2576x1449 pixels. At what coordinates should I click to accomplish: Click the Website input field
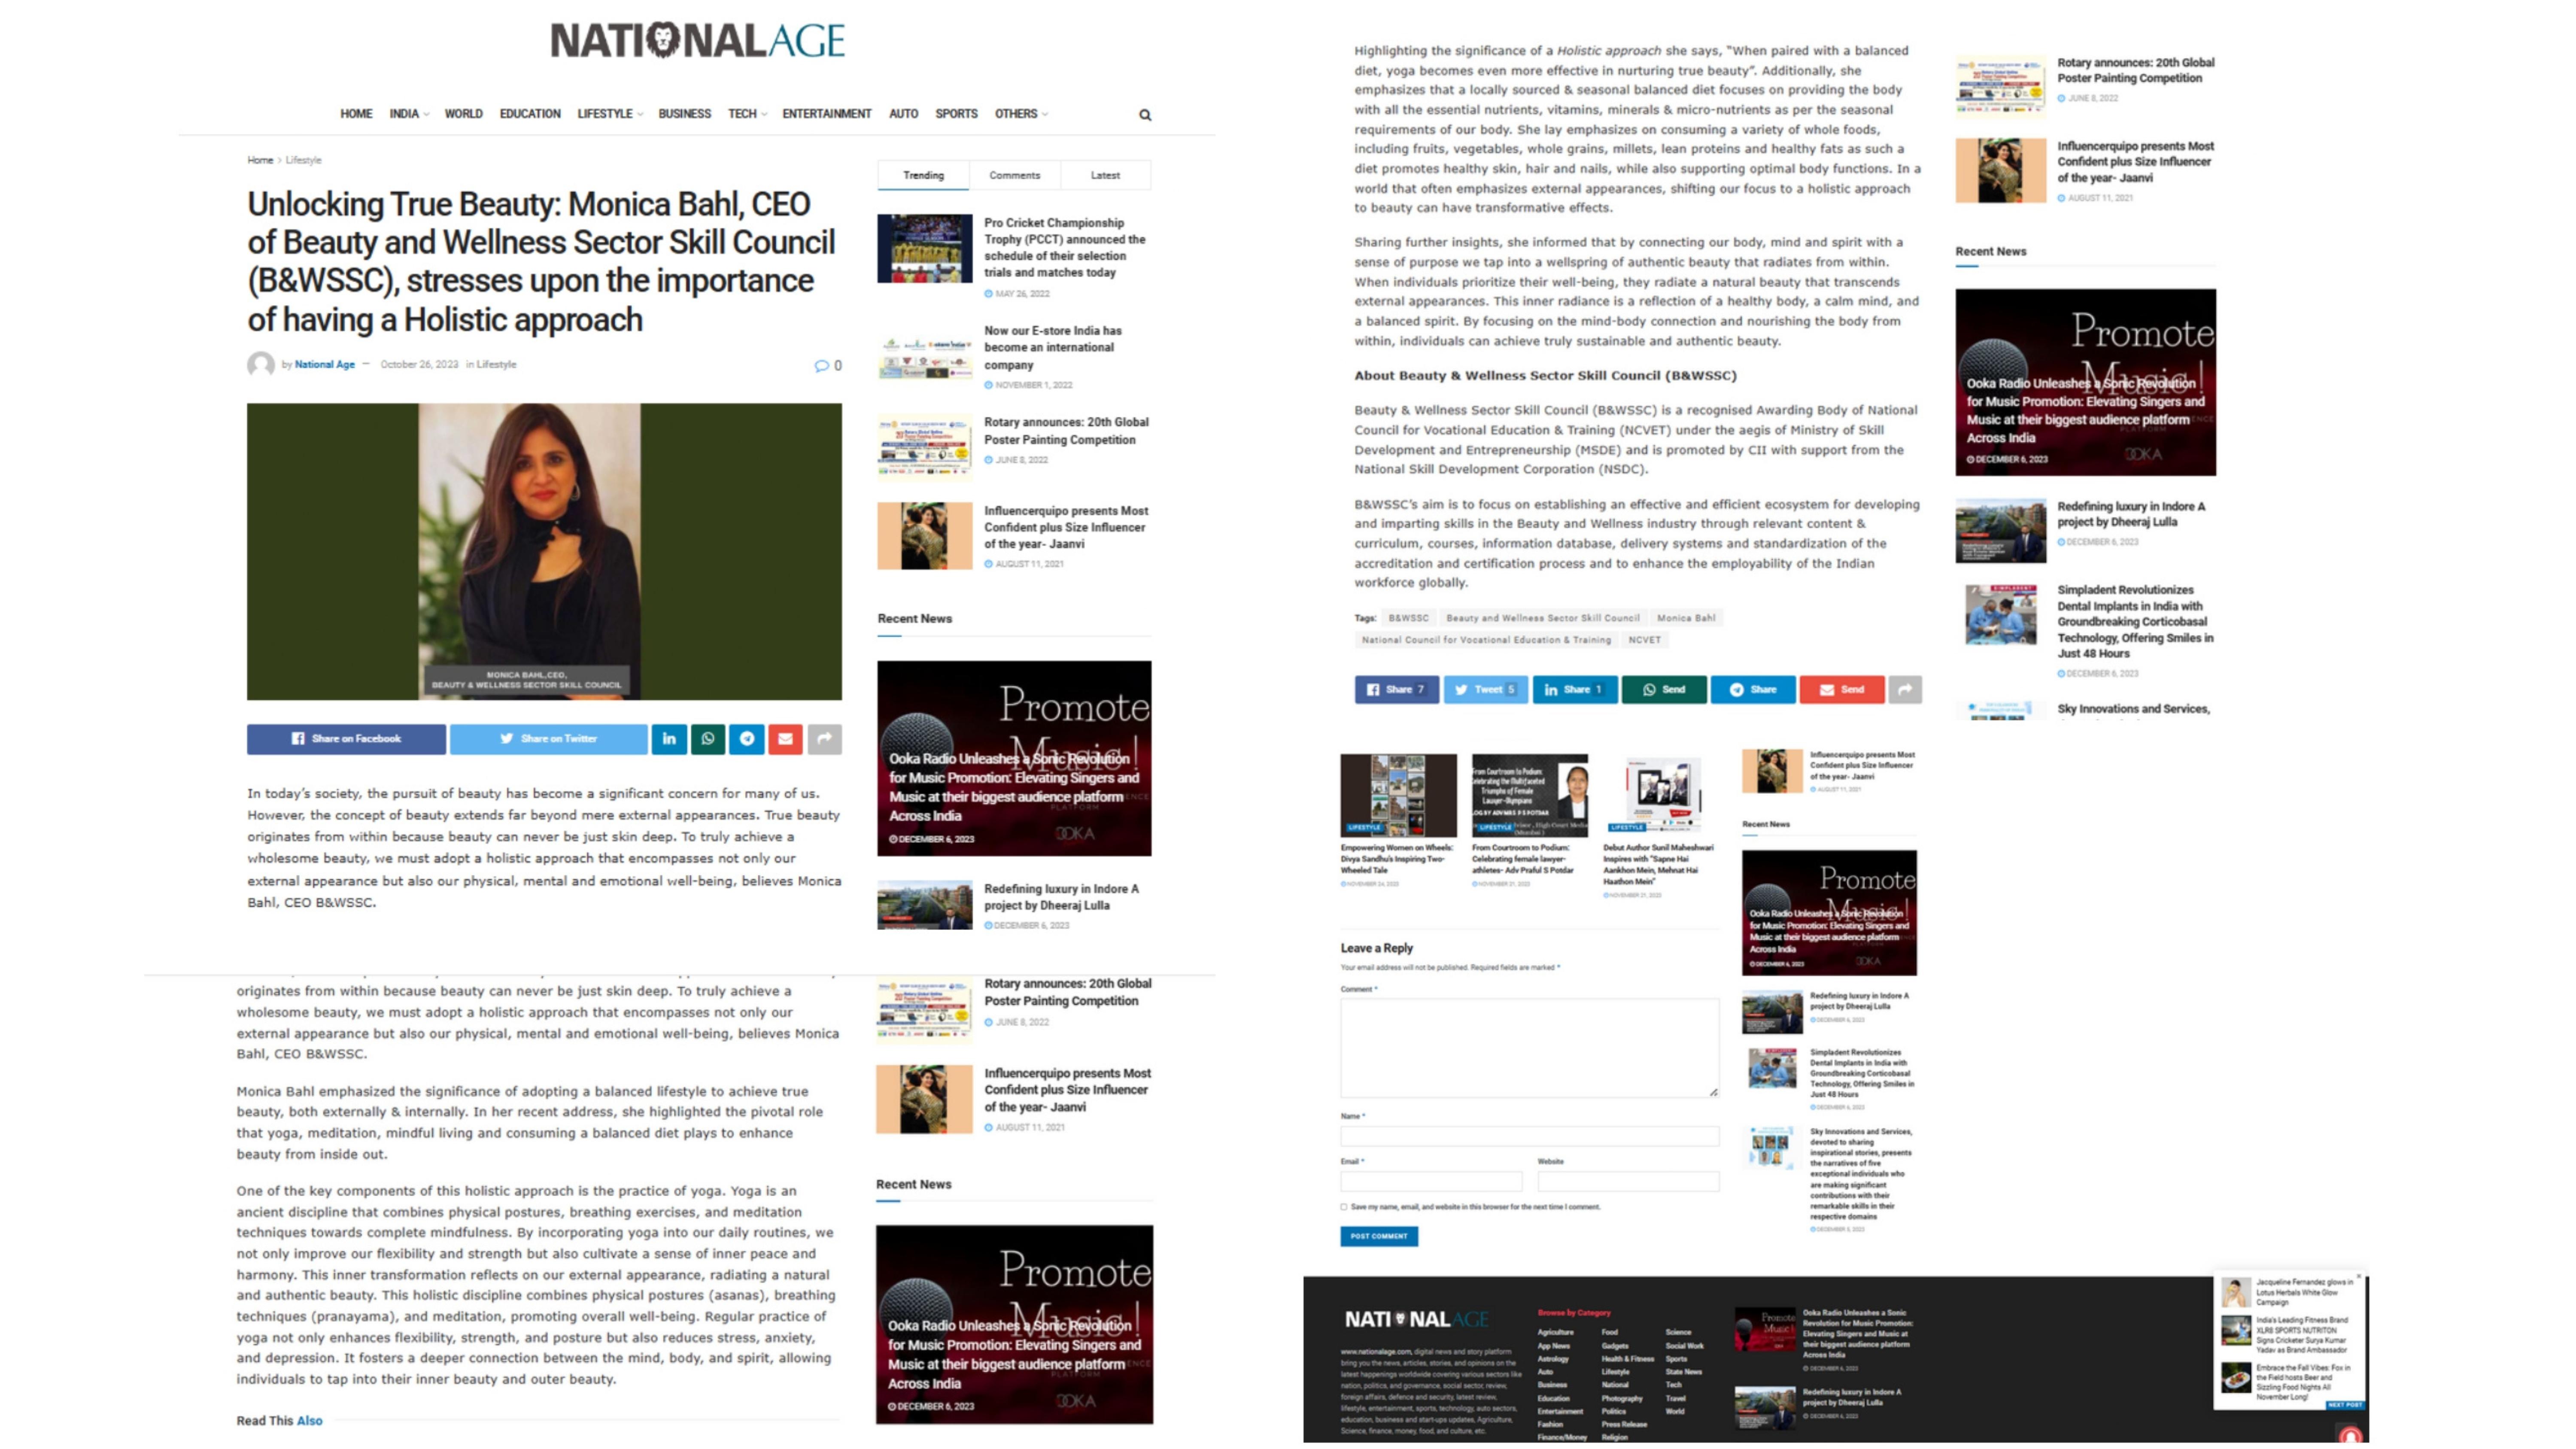(x=1628, y=1182)
